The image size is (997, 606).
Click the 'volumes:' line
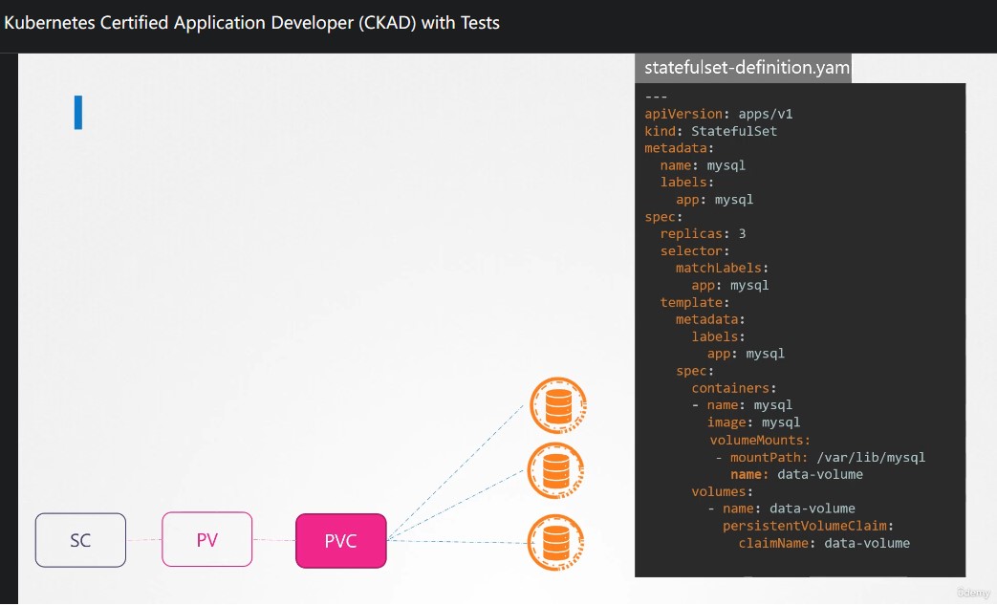point(722,491)
